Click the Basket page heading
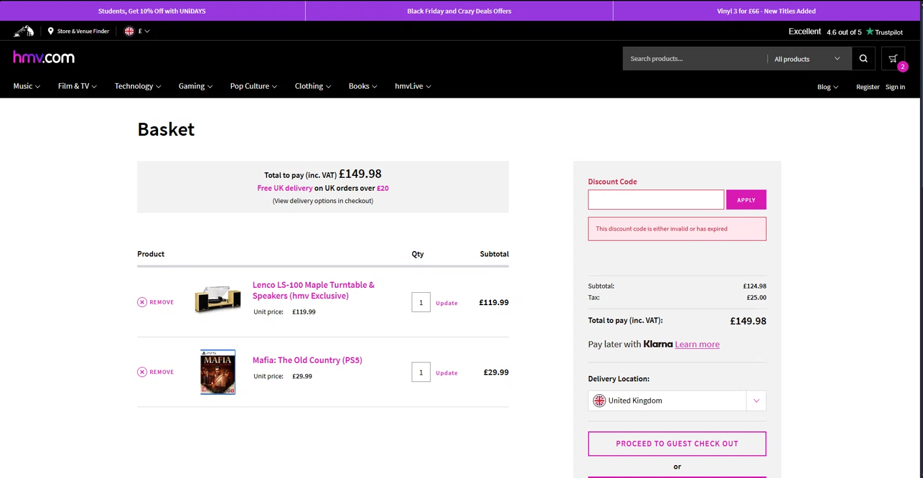The image size is (923, 478). 166,129
